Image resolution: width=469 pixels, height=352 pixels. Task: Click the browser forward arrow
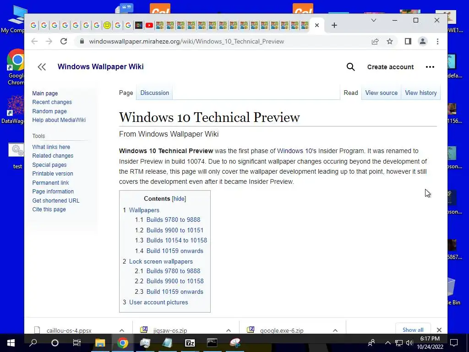point(49,41)
